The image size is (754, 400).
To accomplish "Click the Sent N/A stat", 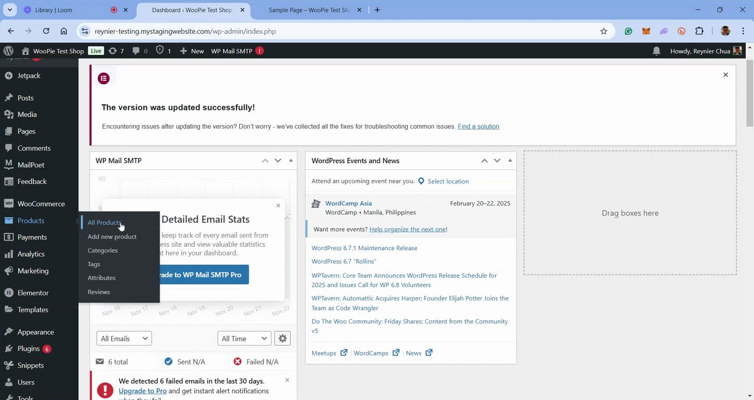I will [185, 362].
